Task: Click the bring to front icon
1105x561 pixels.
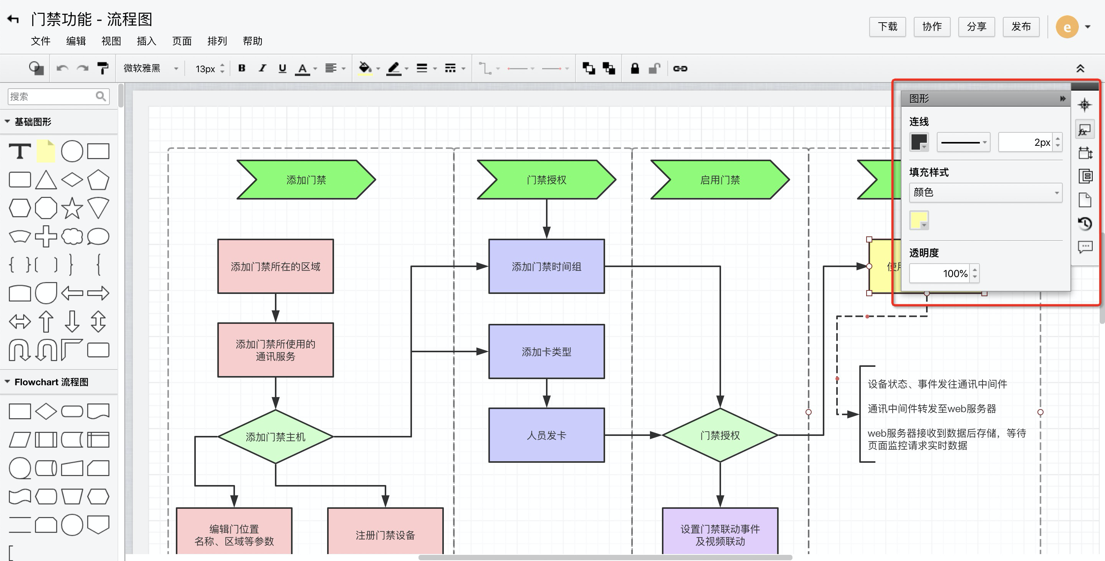Action: (589, 68)
